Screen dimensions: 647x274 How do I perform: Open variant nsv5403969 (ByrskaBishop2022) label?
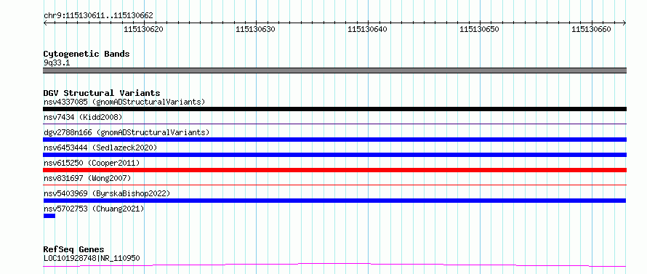(107, 193)
